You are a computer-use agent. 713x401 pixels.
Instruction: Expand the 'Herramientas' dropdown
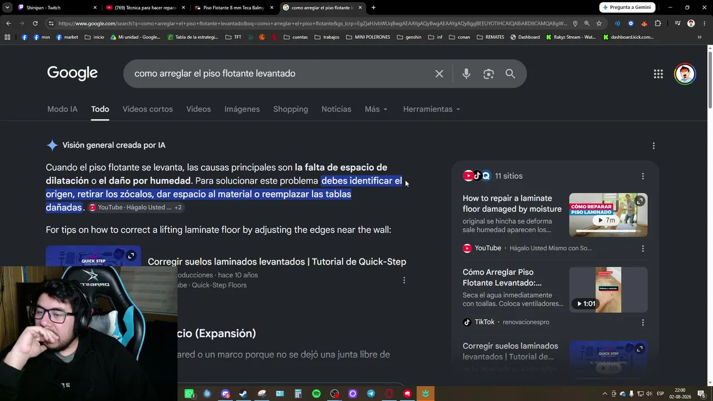432,109
